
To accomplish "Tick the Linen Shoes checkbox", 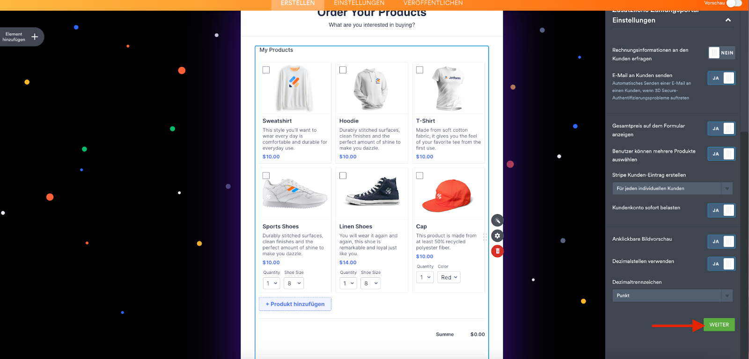I will pos(343,176).
